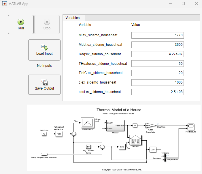Click the House block icon
The height and width of the screenshot is (174, 202).
coord(135,140)
